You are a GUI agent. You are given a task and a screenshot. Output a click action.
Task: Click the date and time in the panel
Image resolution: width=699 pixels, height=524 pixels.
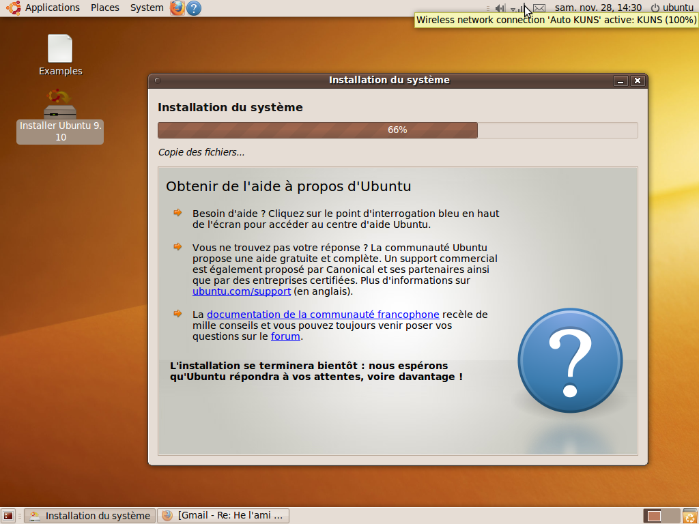click(x=598, y=8)
